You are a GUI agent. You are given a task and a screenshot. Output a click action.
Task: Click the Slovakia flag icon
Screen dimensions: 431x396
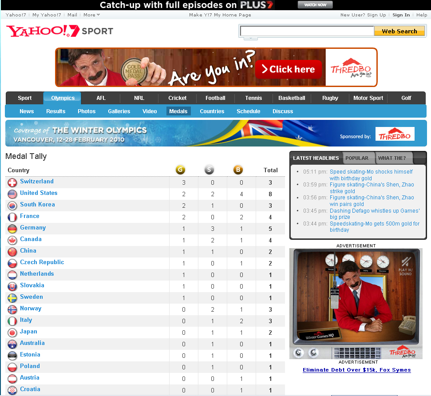coord(12,286)
